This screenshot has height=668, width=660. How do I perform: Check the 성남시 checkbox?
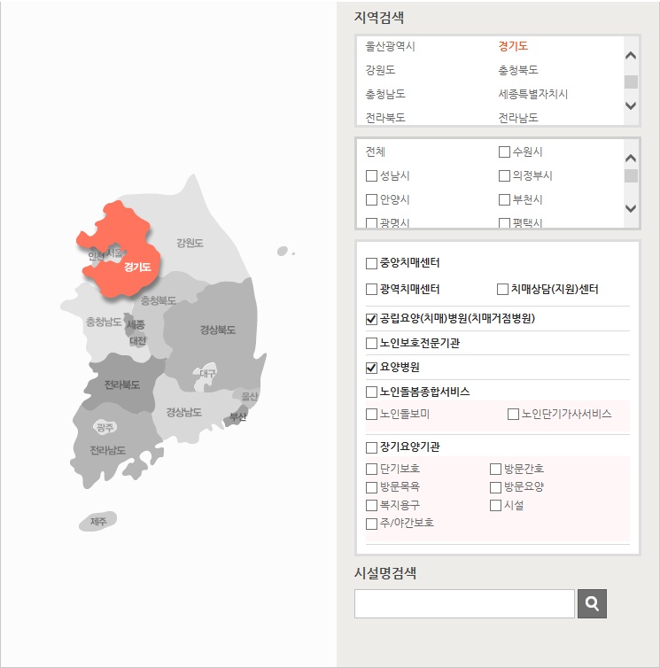(371, 175)
